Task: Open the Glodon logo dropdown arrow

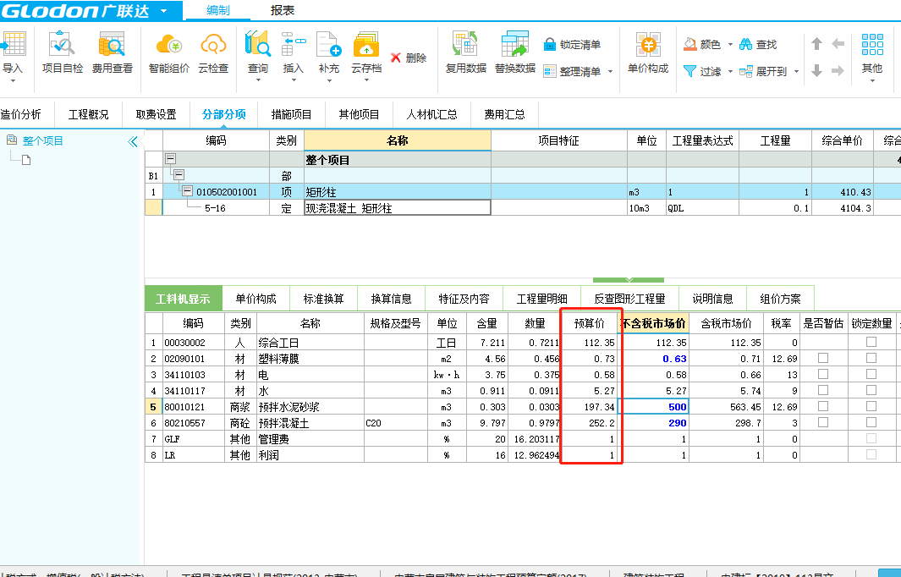Action: 164,11
